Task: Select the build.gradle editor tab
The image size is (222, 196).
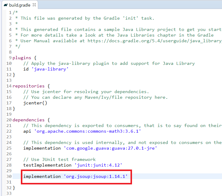Action: coord(20,5)
